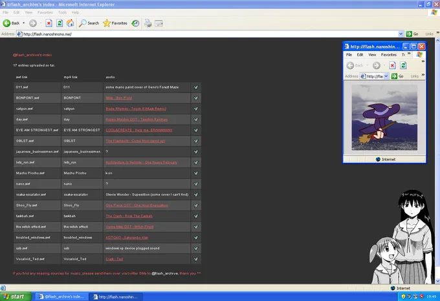Switch to the @flash_archive's index taskbar button
The image size is (440, 301).
point(62,296)
